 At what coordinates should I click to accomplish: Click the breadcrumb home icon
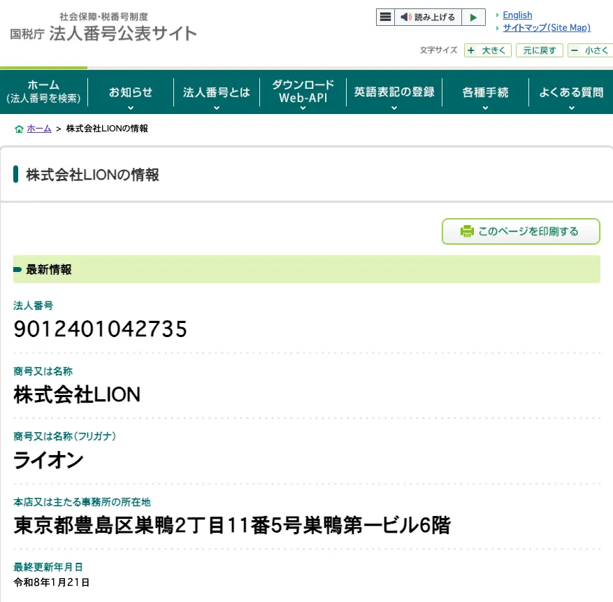(x=19, y=129)
